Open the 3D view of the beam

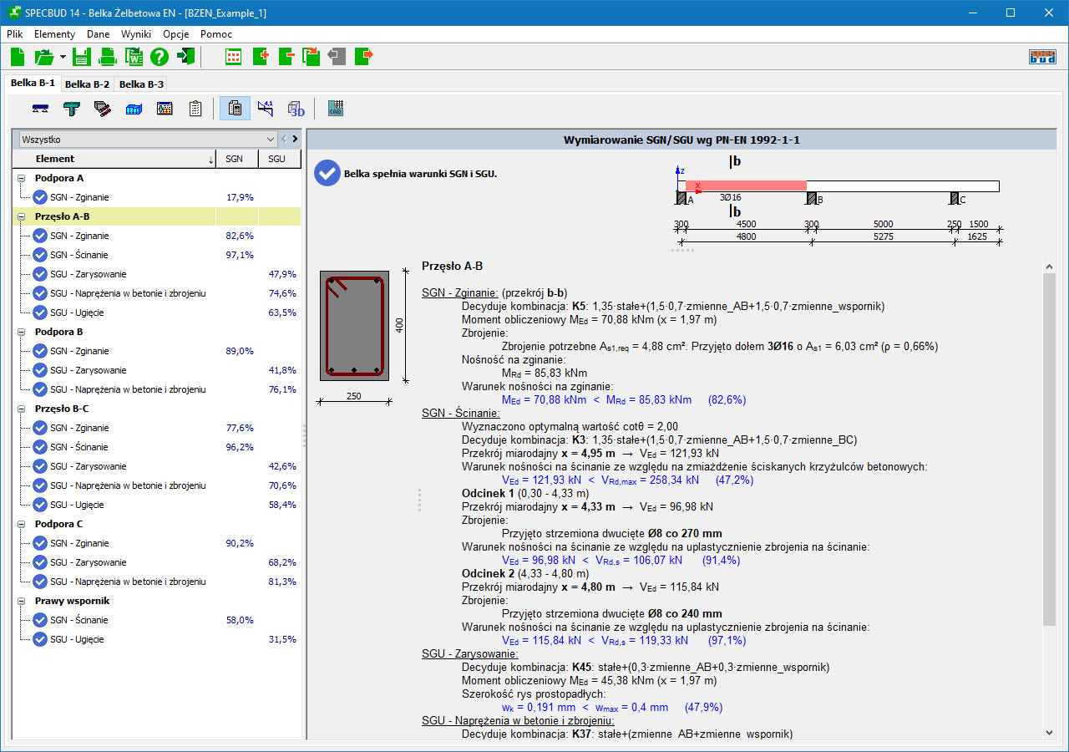pyautogui.click(x=296, y=109)
